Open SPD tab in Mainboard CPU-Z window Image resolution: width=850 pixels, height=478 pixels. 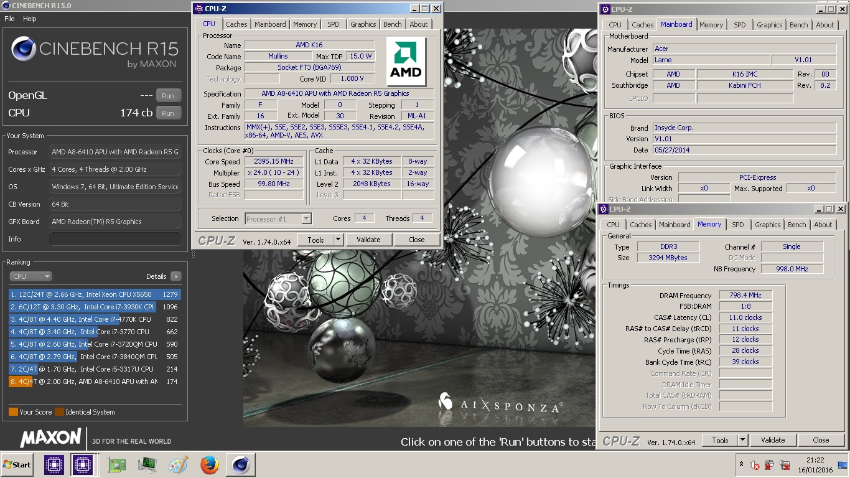click(x=740, y=25)
